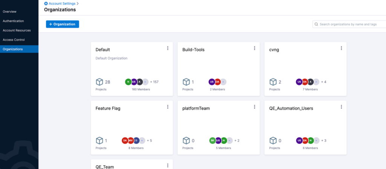
Task: Click blue D avatar on Feature Flag card
Action: point(136,140)
